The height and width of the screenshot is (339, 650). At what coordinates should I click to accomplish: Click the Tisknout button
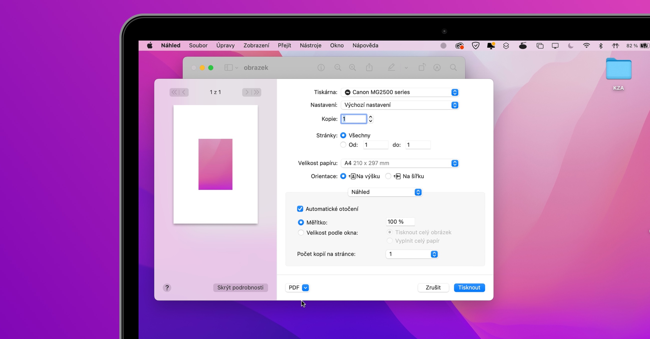(469, 287)
